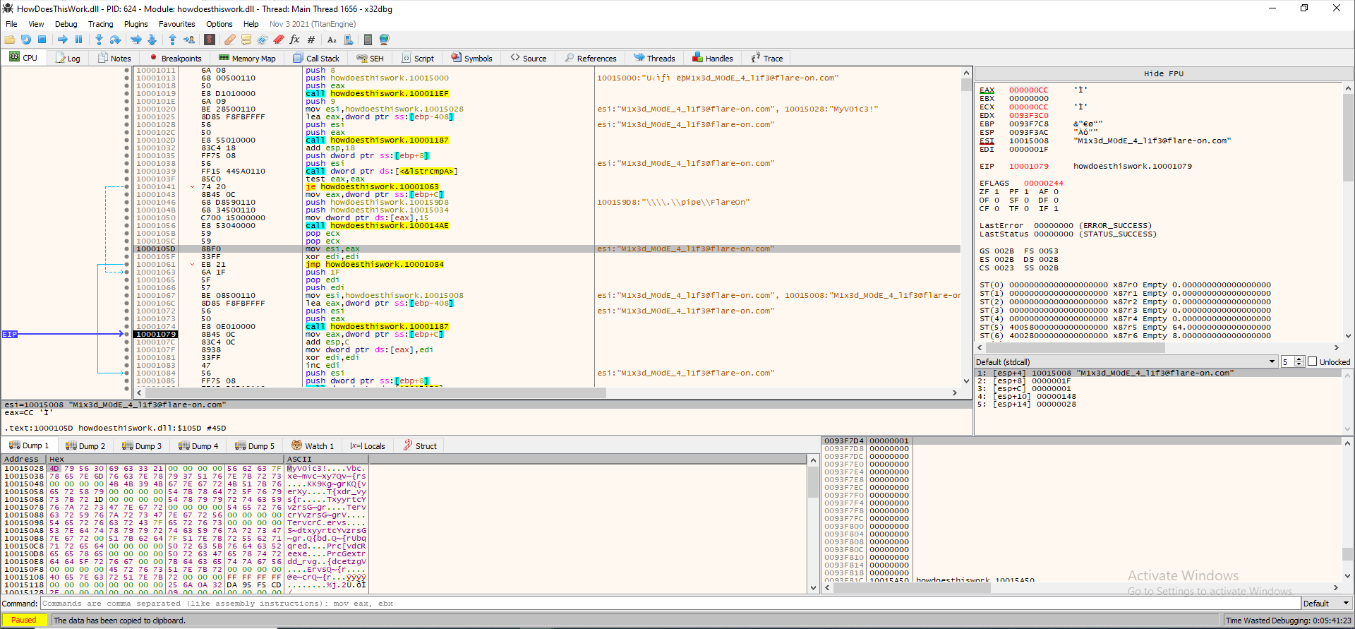Screen dimensions: 1355x629
Task: Open the Debug menu
Action: (66, 24)
